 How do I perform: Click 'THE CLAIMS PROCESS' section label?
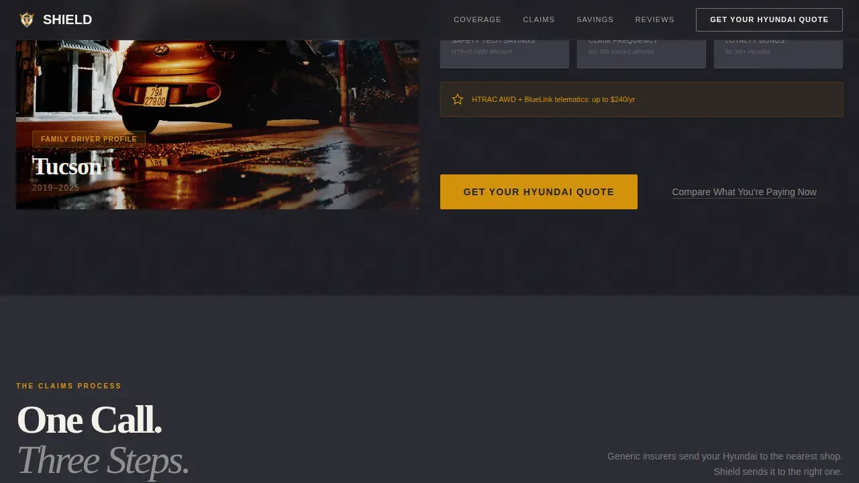click(69, 386)
